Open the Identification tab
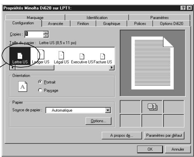 tap(97, 18)
